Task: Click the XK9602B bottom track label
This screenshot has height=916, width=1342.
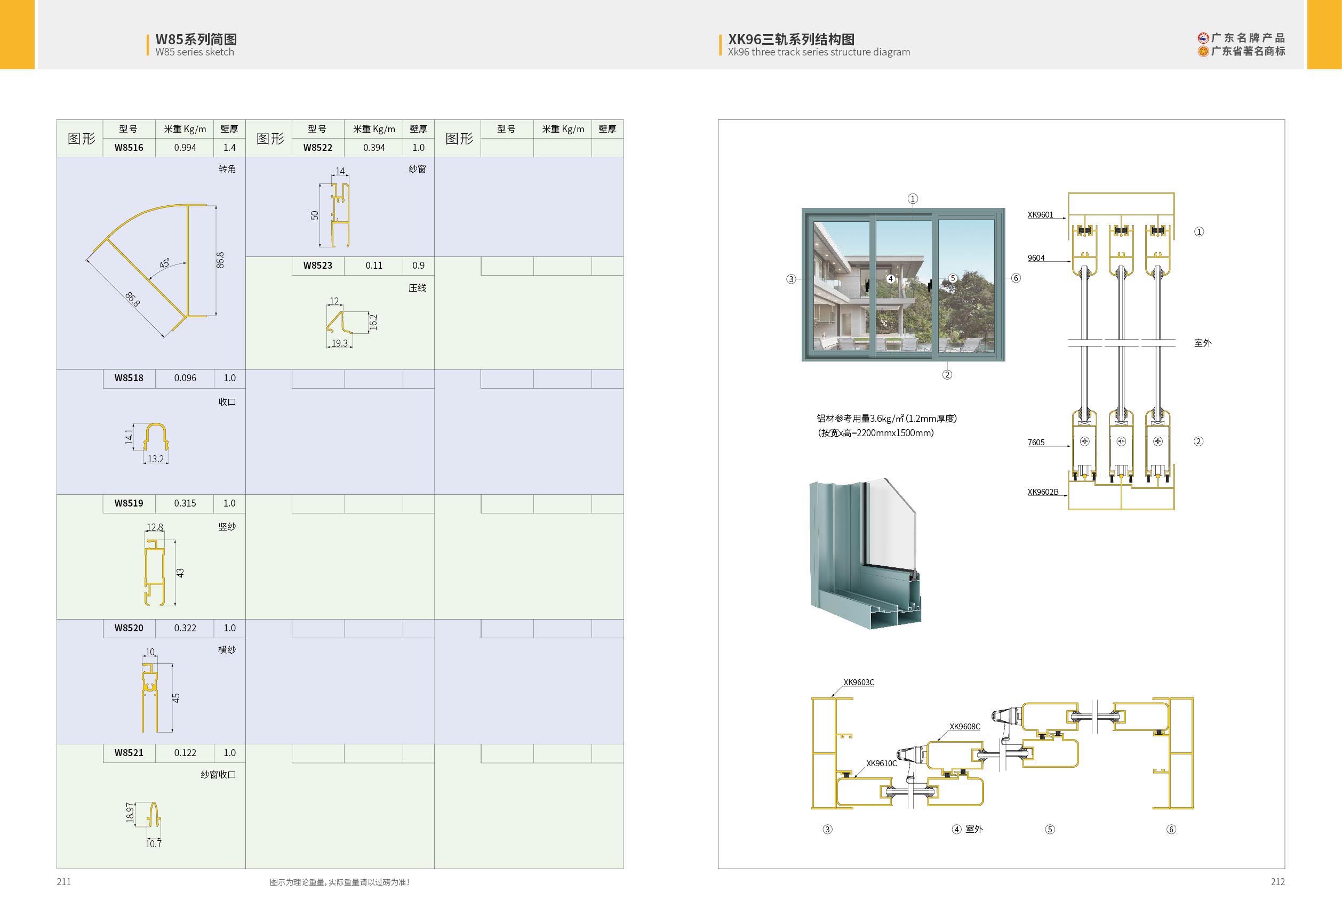Action: coord(1042,492)
